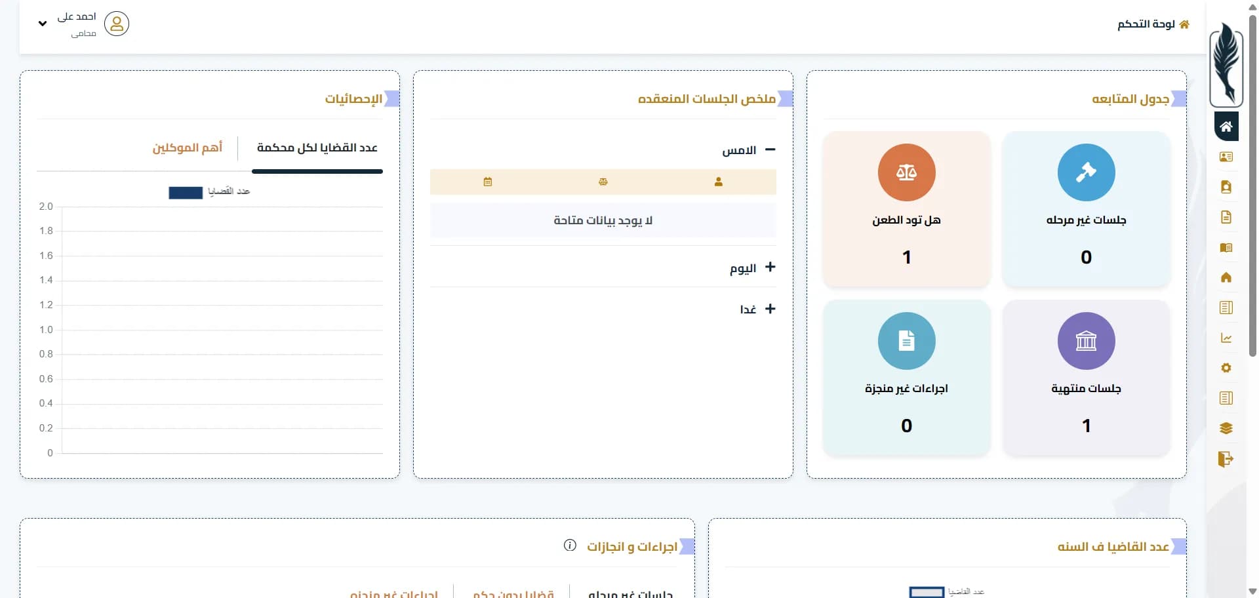
Task: Click the جدول المتابعه heading
Action: [x=1130, y=99]
